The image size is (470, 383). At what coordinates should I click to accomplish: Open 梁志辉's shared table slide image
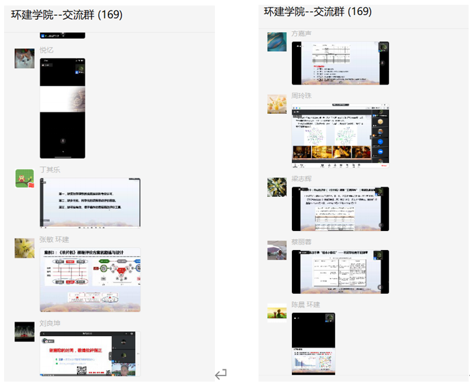[340, 209]
